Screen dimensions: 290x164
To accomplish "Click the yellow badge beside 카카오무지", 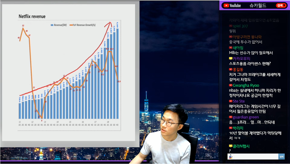I will click(x=231, y=58).
